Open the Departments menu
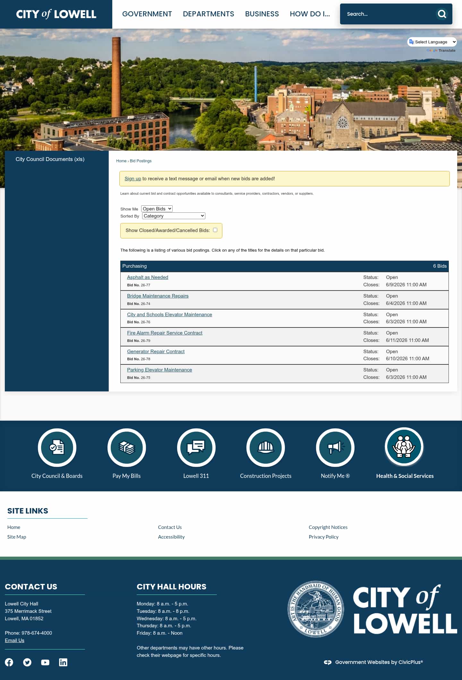The height and width of the screenshot is (680, 462). [x=209, y=14]
